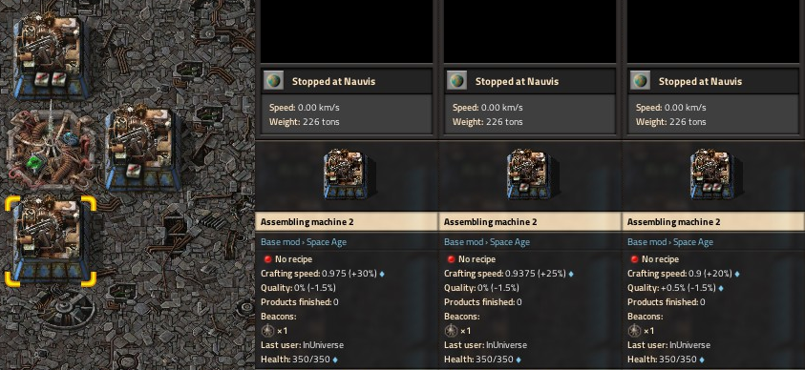805x370 pixels.
Task: Click the biochamber building with green vial
Action: (51, 150)
